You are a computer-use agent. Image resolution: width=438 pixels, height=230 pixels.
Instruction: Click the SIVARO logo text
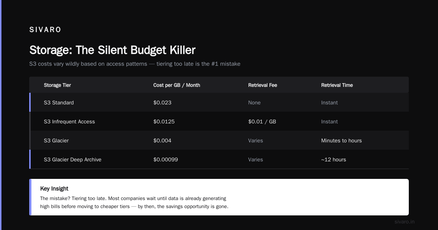[45, 30]
